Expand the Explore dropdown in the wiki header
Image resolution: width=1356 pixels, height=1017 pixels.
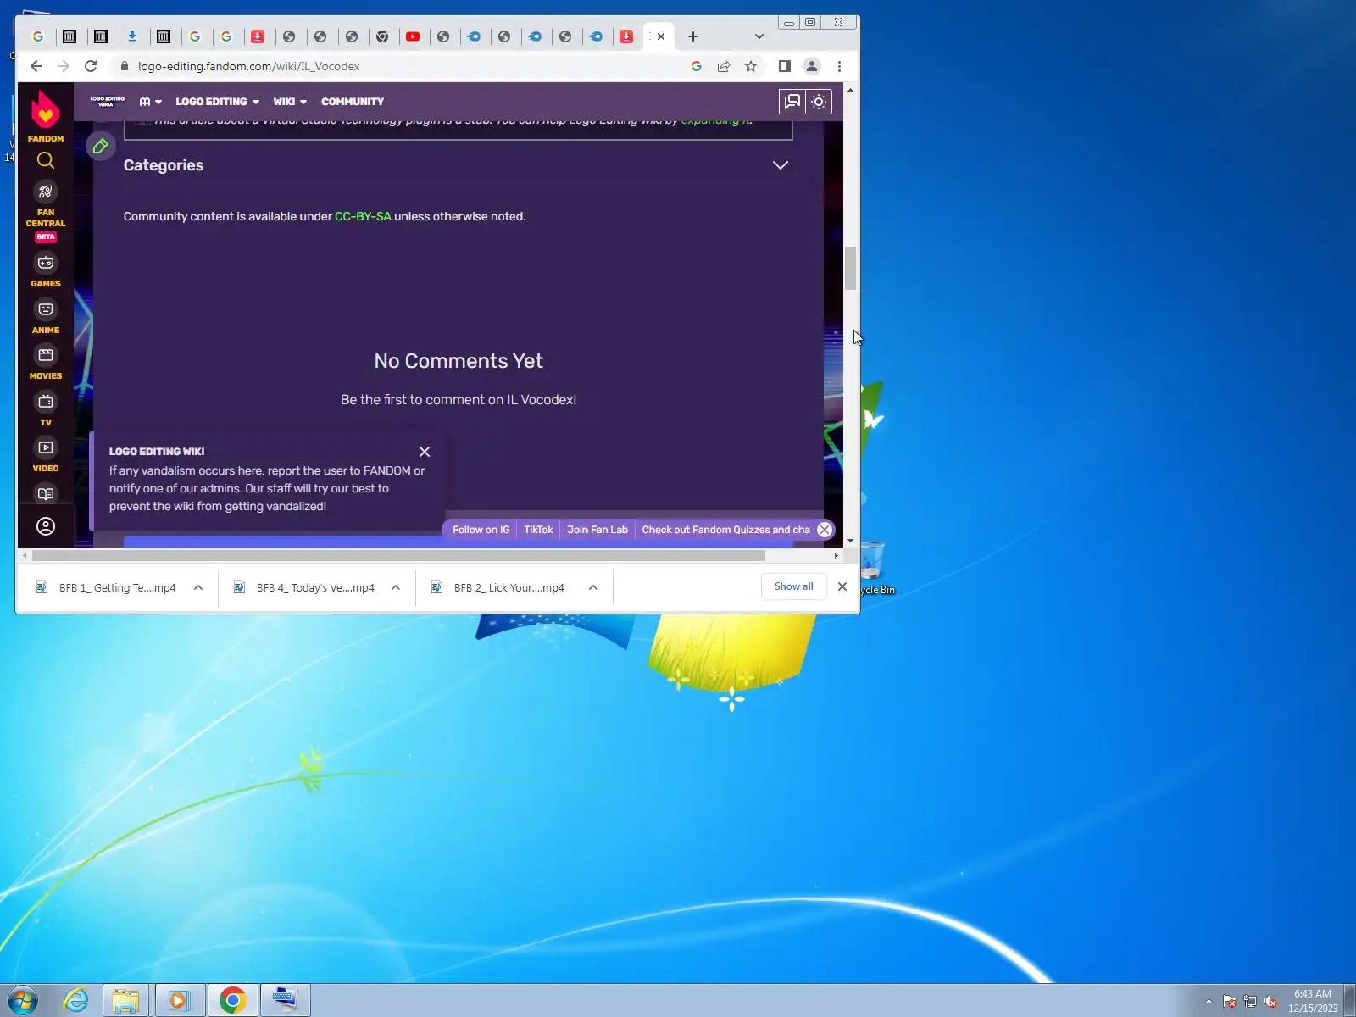click(150, 102)
